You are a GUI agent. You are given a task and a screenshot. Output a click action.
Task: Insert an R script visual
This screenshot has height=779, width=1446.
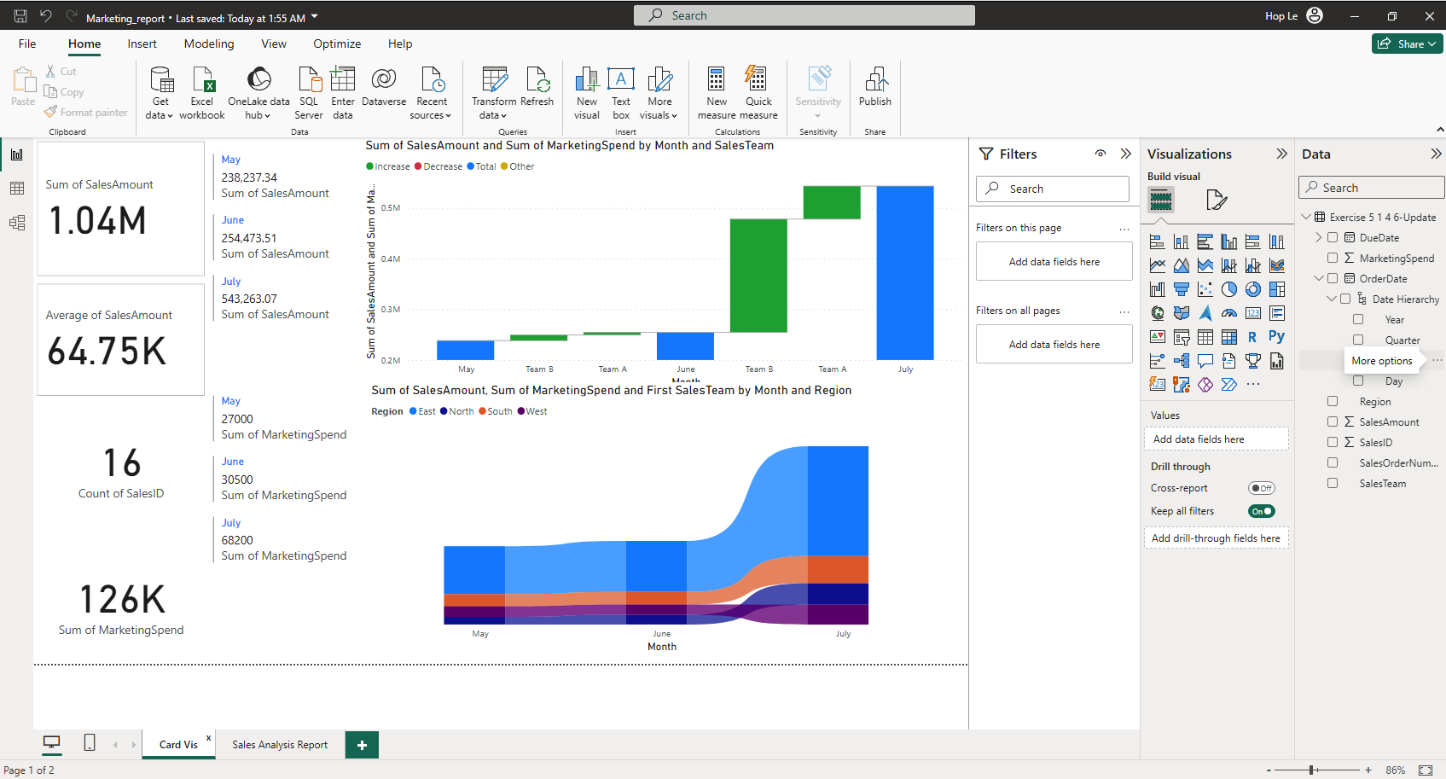click(1252, 337)
